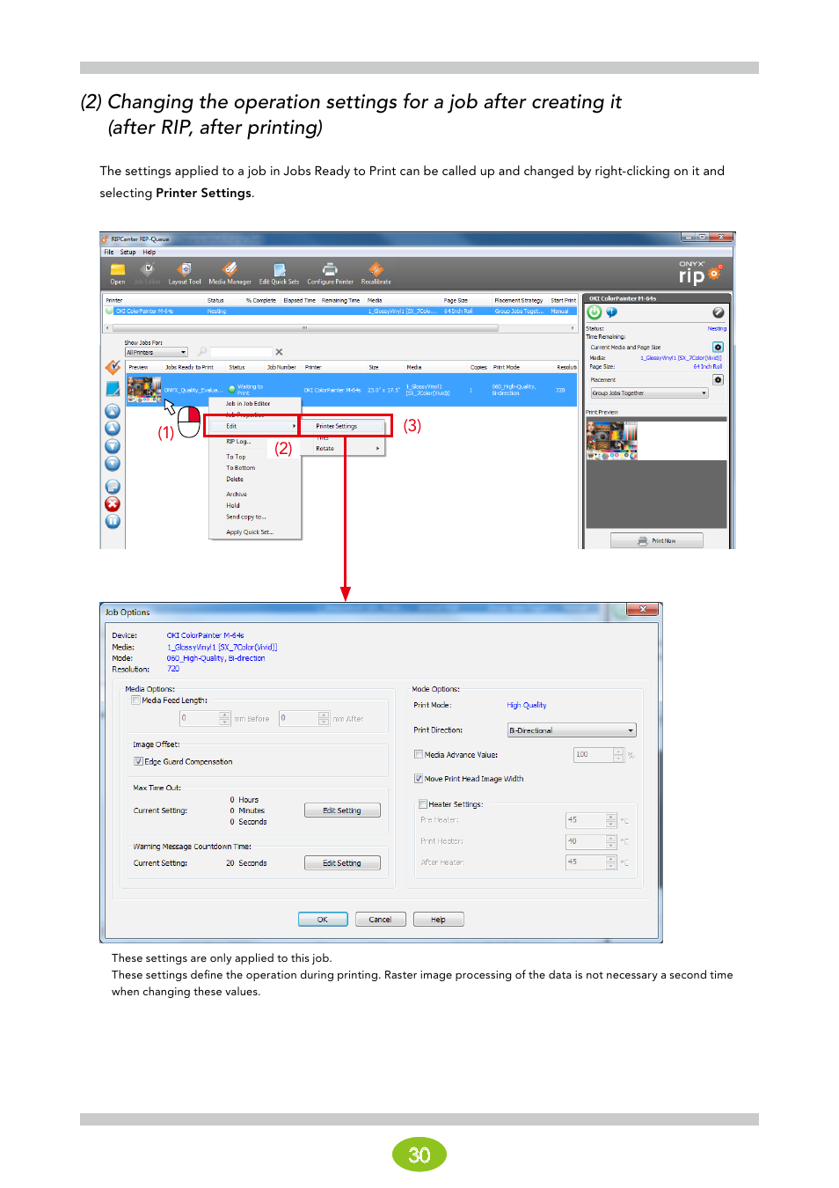Expand the Rotate submenu arrow
The image size is (839, 1188).
378,449
